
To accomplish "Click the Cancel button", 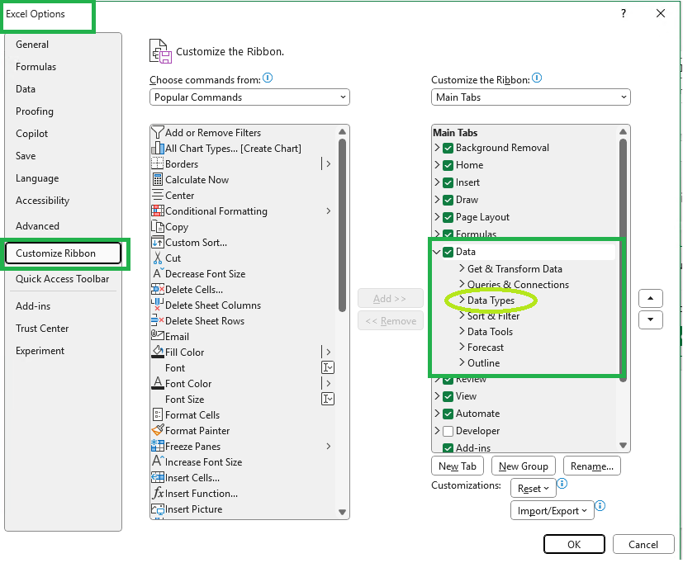I will pos(643,544).
